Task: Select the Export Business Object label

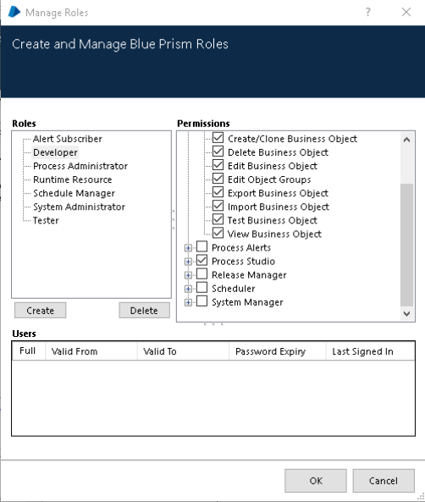Action: tap(278, 193)
